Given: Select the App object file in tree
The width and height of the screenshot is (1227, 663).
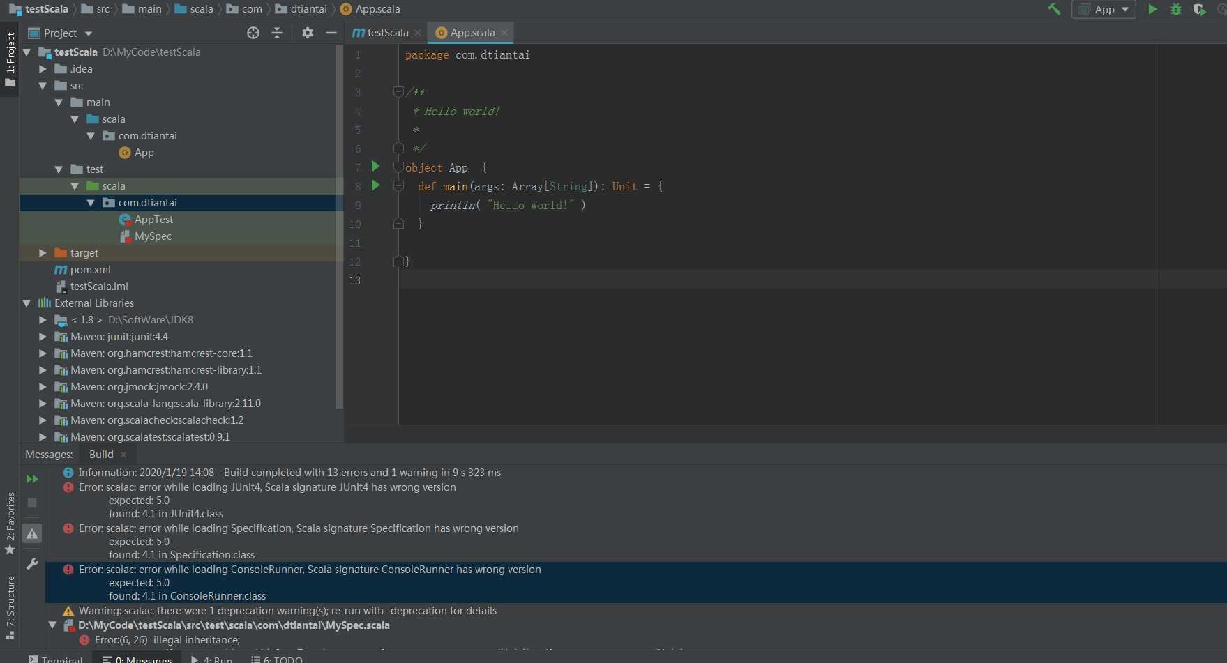Looking at the screenshot, I should pyautogui.click(x=137, y=153).
